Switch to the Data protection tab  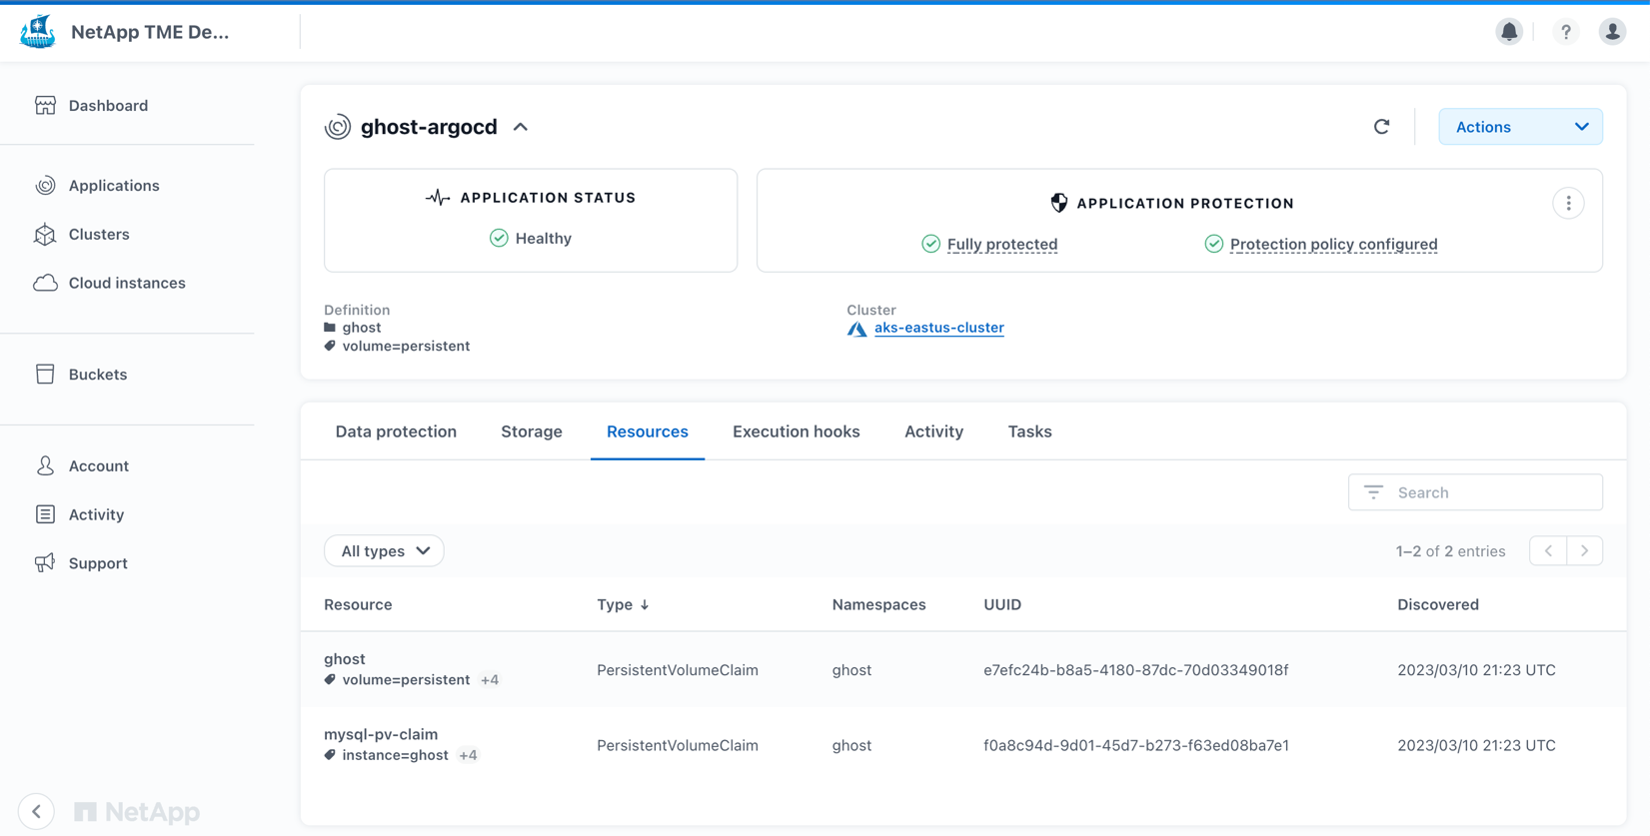[x=396, y=431]
